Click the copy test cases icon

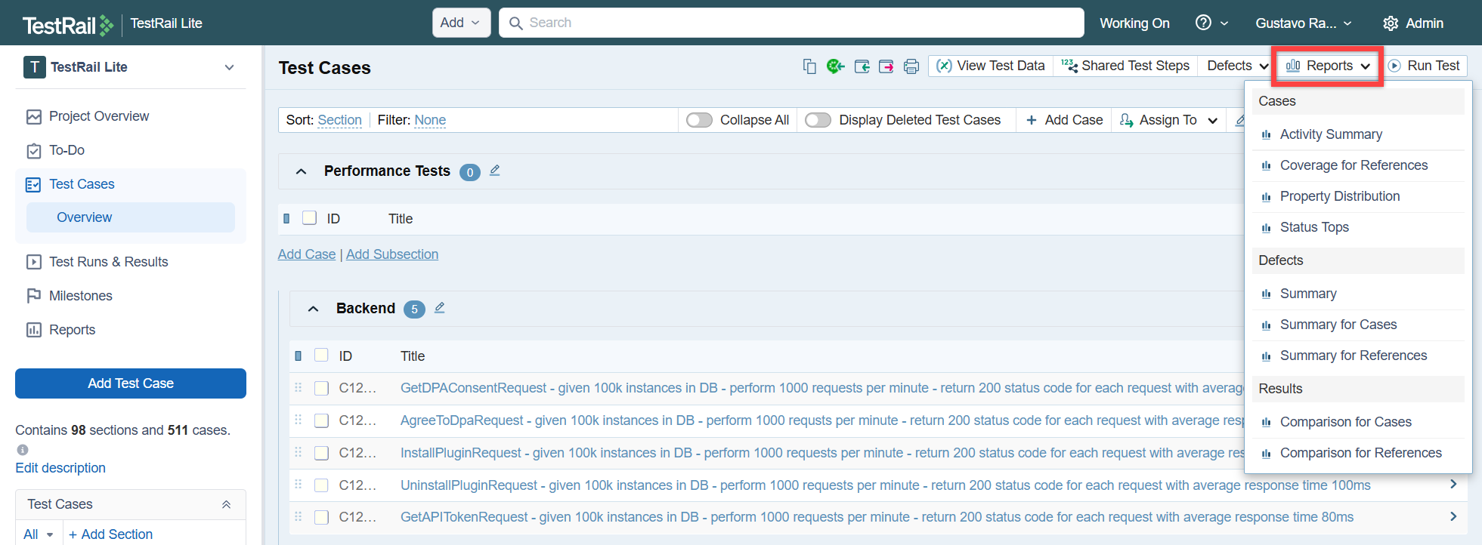click(809, 66)
